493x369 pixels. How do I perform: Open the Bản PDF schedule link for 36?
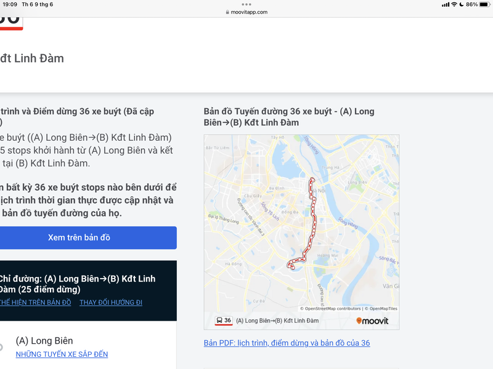point(287,343)
